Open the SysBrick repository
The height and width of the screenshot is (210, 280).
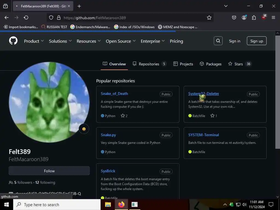click(108, 171)
